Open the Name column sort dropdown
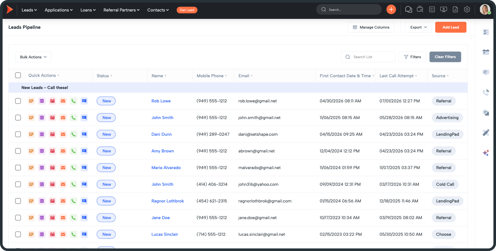 point(165,76)
